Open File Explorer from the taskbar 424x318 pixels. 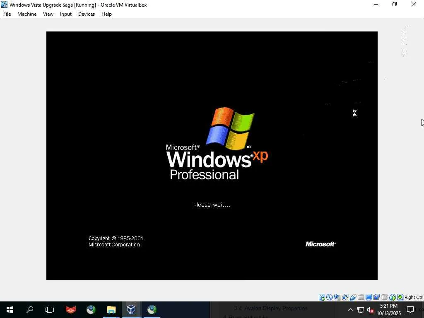tap(111, 310)
